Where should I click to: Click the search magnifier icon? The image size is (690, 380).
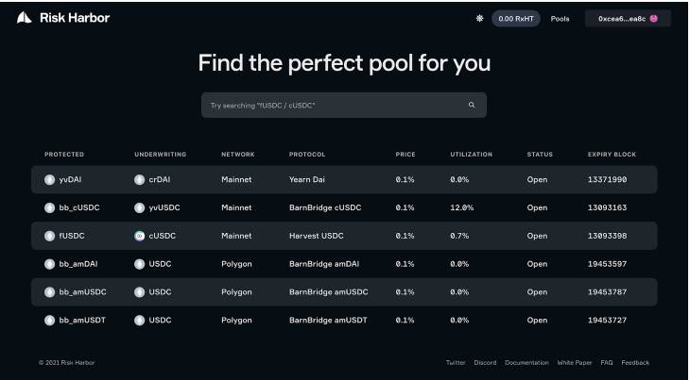pyautogui.click(x=472, y=105)
